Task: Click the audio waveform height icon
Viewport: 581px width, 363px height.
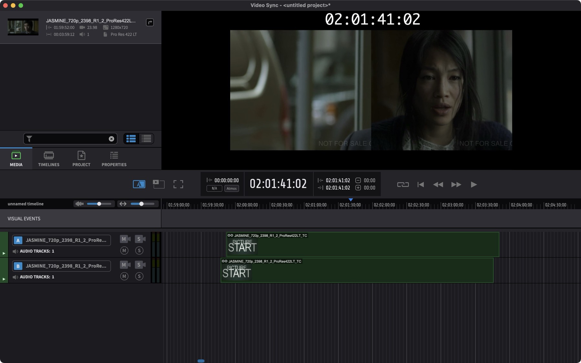Action: pyautogui.click(x=79, y=204)
